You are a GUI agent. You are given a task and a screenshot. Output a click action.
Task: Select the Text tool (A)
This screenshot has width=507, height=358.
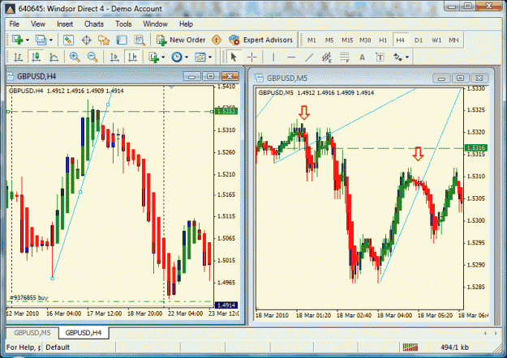point(362,58)
